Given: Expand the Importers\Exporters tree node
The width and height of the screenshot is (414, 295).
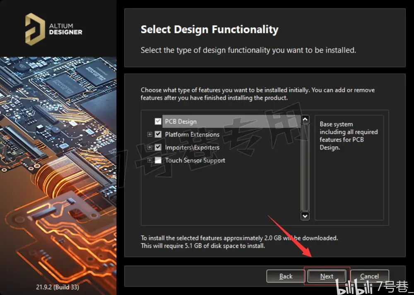Looking at the screenshot, I should pyautogui.click(x=150, y=147).
